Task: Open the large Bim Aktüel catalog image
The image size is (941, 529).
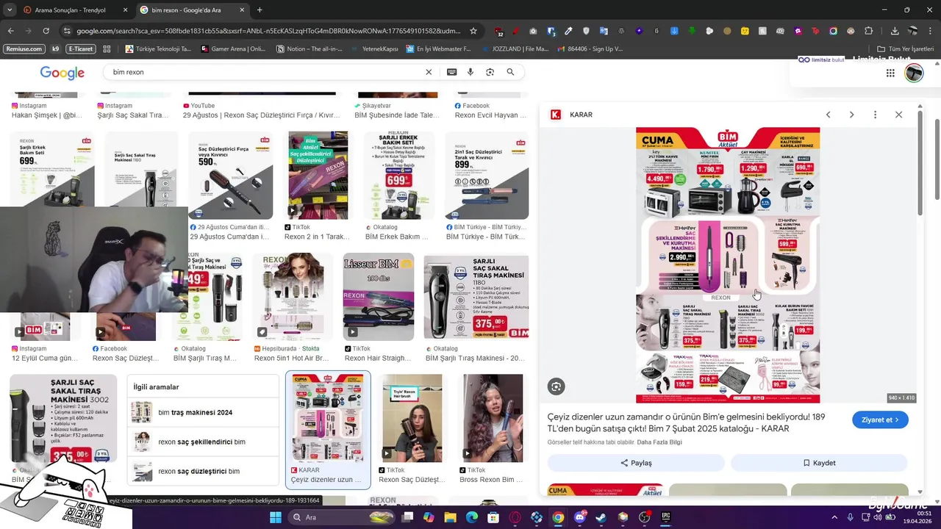Action: (728, 265)
